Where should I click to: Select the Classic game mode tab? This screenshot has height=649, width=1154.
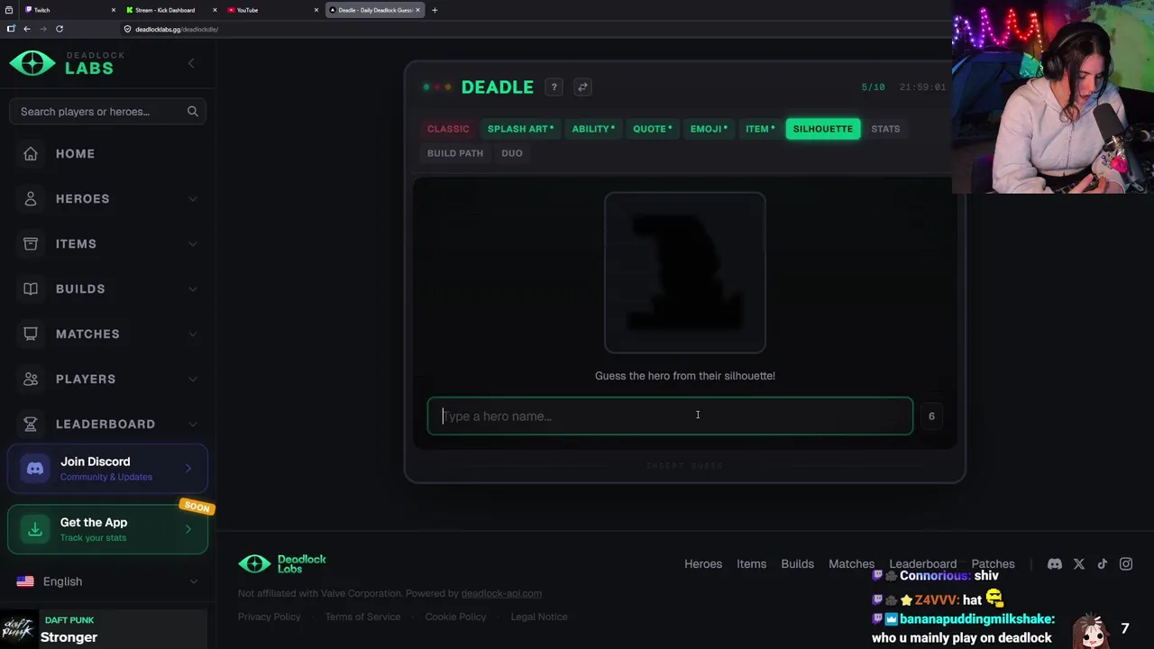448,129
